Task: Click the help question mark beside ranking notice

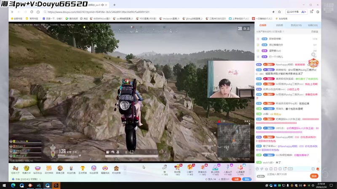Action: tap(283, 31)
